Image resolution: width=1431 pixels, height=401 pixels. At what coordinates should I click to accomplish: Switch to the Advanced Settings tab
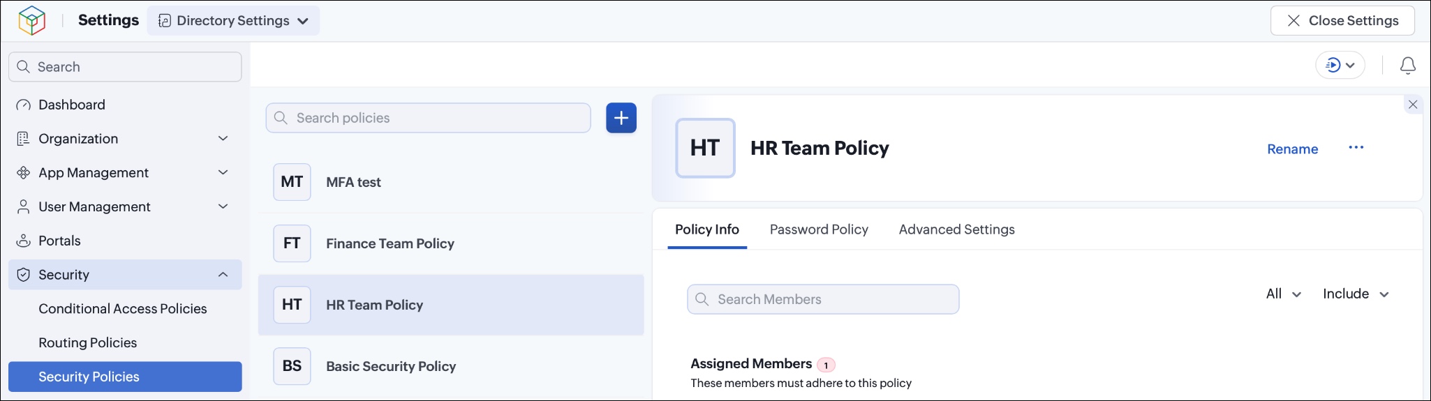point(957,229)
